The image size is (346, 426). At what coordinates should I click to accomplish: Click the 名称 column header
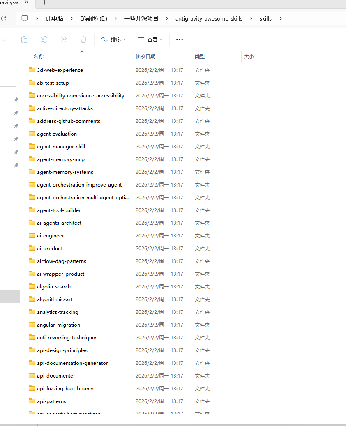click(x=39, y=57)
